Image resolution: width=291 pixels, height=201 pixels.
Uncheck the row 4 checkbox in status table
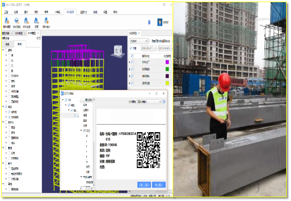coord(132,83)
